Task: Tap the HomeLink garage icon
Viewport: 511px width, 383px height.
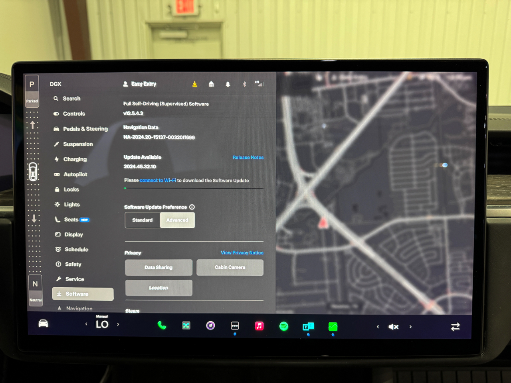Action: 211,84
